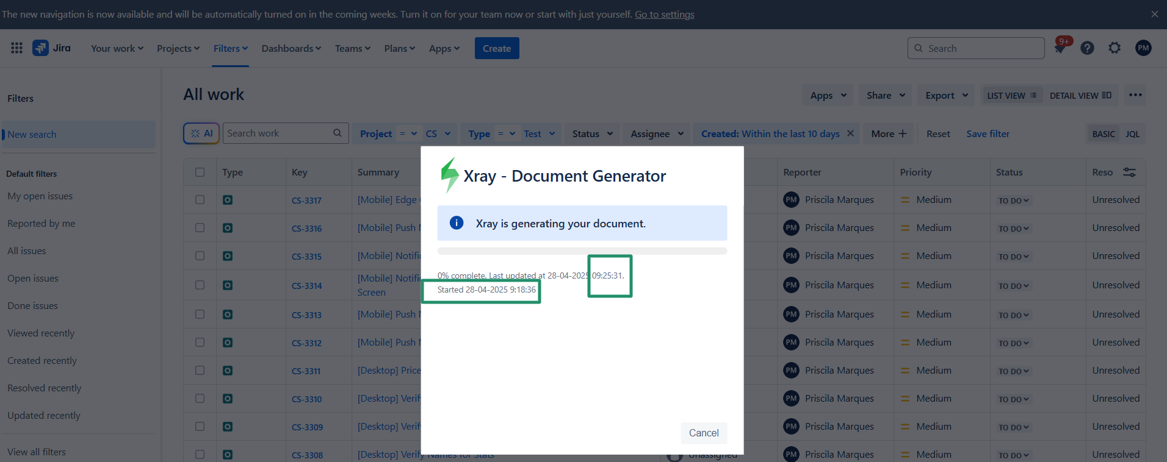Image resolution: width=1167 pixels, height=462 pixels.
Task: Check the CS-3315 row checkbox
Action: pos(200,255)
